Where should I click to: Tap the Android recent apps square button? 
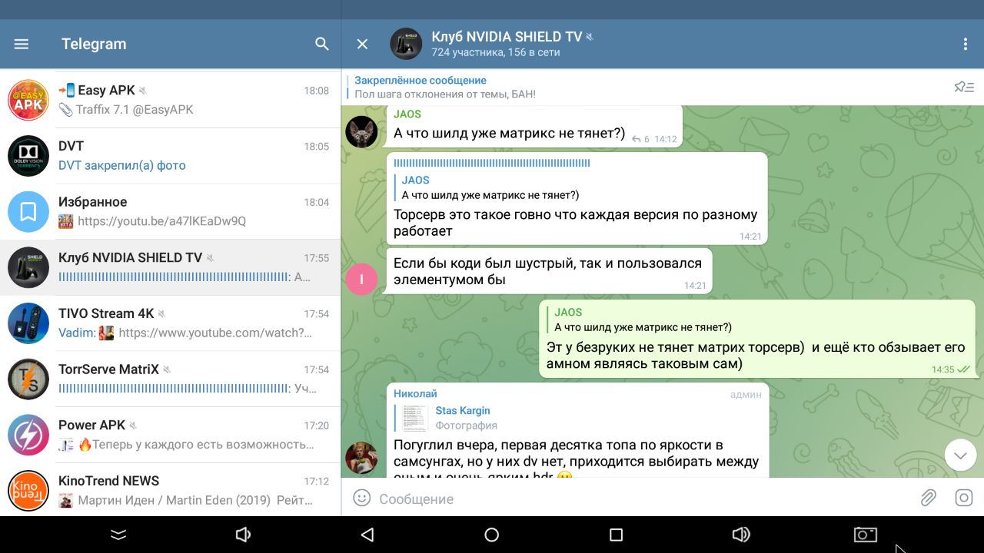point(616,535)
